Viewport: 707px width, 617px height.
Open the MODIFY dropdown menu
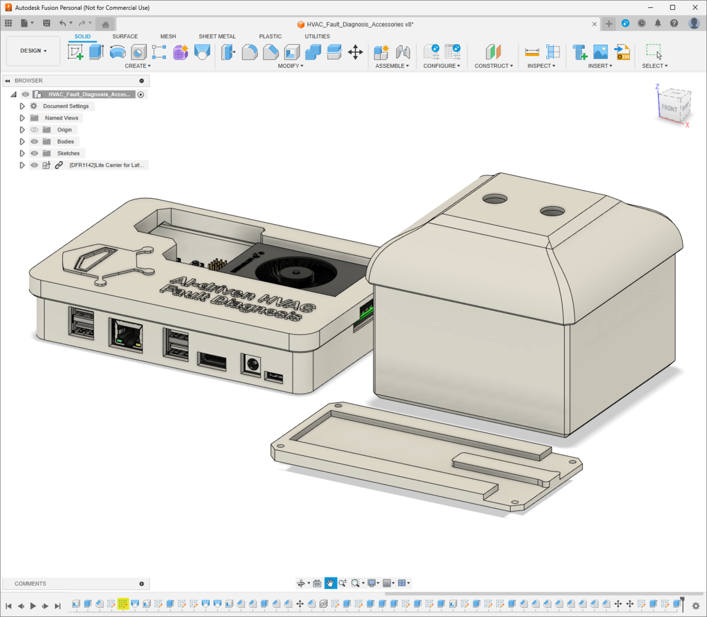click(291, 66)
